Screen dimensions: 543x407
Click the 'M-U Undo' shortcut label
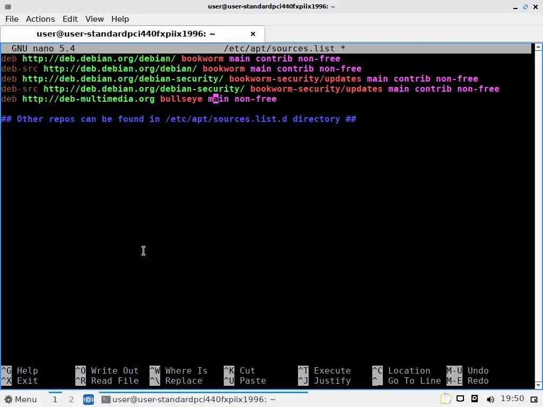point(468,370)
